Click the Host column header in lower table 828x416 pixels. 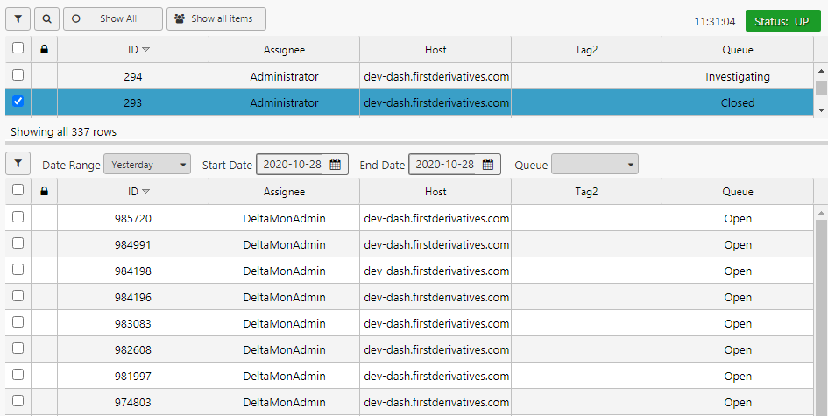pyautogui.click(x=435, y=192)
